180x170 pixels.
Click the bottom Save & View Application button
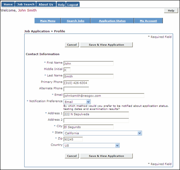pos(106,156)
